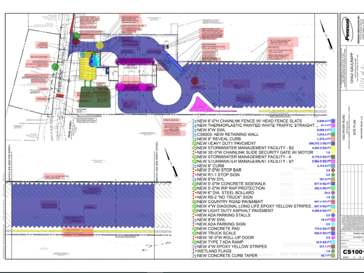Select the 'NEW CONCRETE CURB TAPER' row label
The width and height of the screenshot is (364, 273).
[227, 256]
